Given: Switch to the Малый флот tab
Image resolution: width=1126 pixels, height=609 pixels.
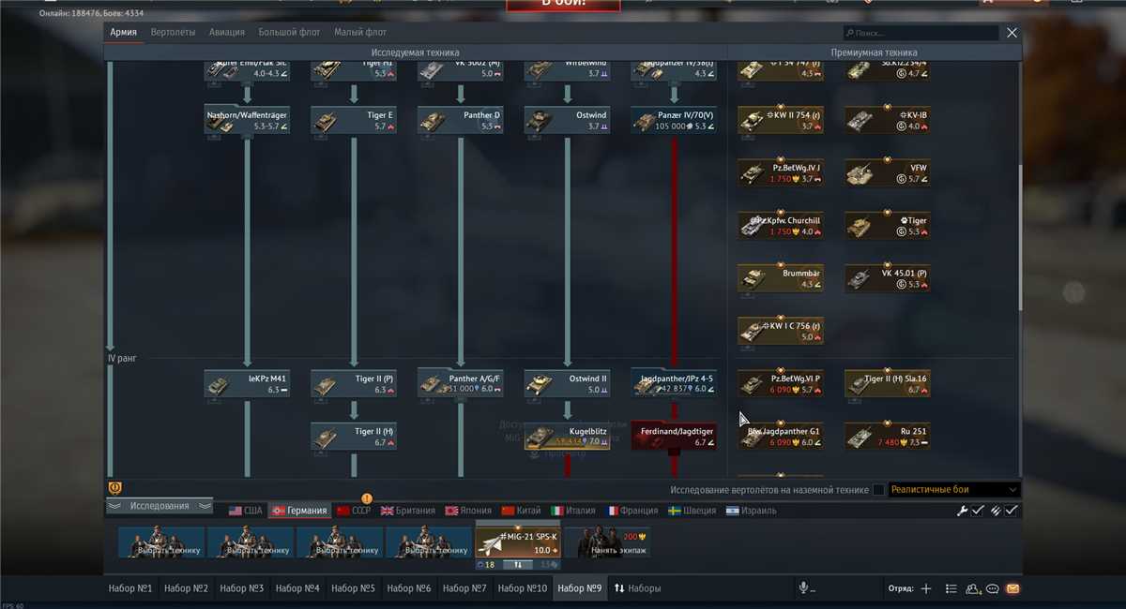Looking at the screenshot, I should point(360,32).
